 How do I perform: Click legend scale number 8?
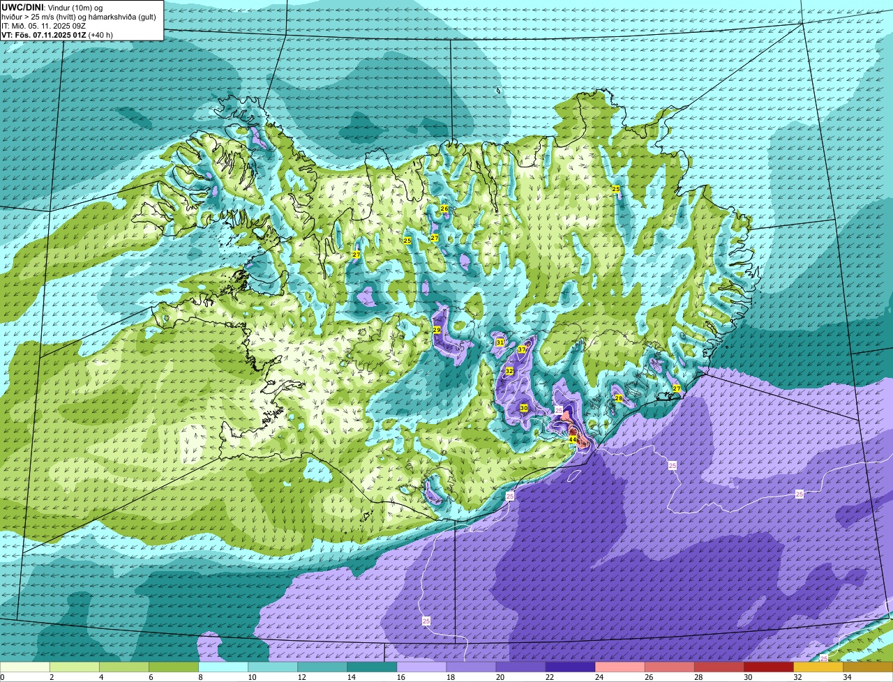(200, 677)
